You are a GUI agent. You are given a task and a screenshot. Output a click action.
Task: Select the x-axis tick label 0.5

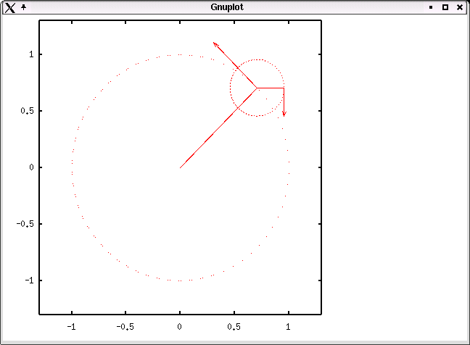[x=234, y=327]
